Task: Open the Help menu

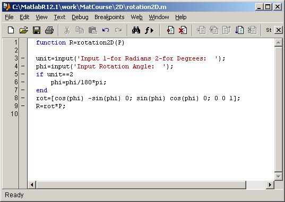Action: tap(181, 17)
